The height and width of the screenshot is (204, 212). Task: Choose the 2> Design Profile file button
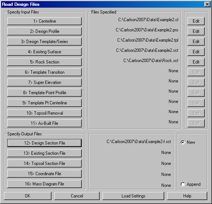click(x=45, y=31)
